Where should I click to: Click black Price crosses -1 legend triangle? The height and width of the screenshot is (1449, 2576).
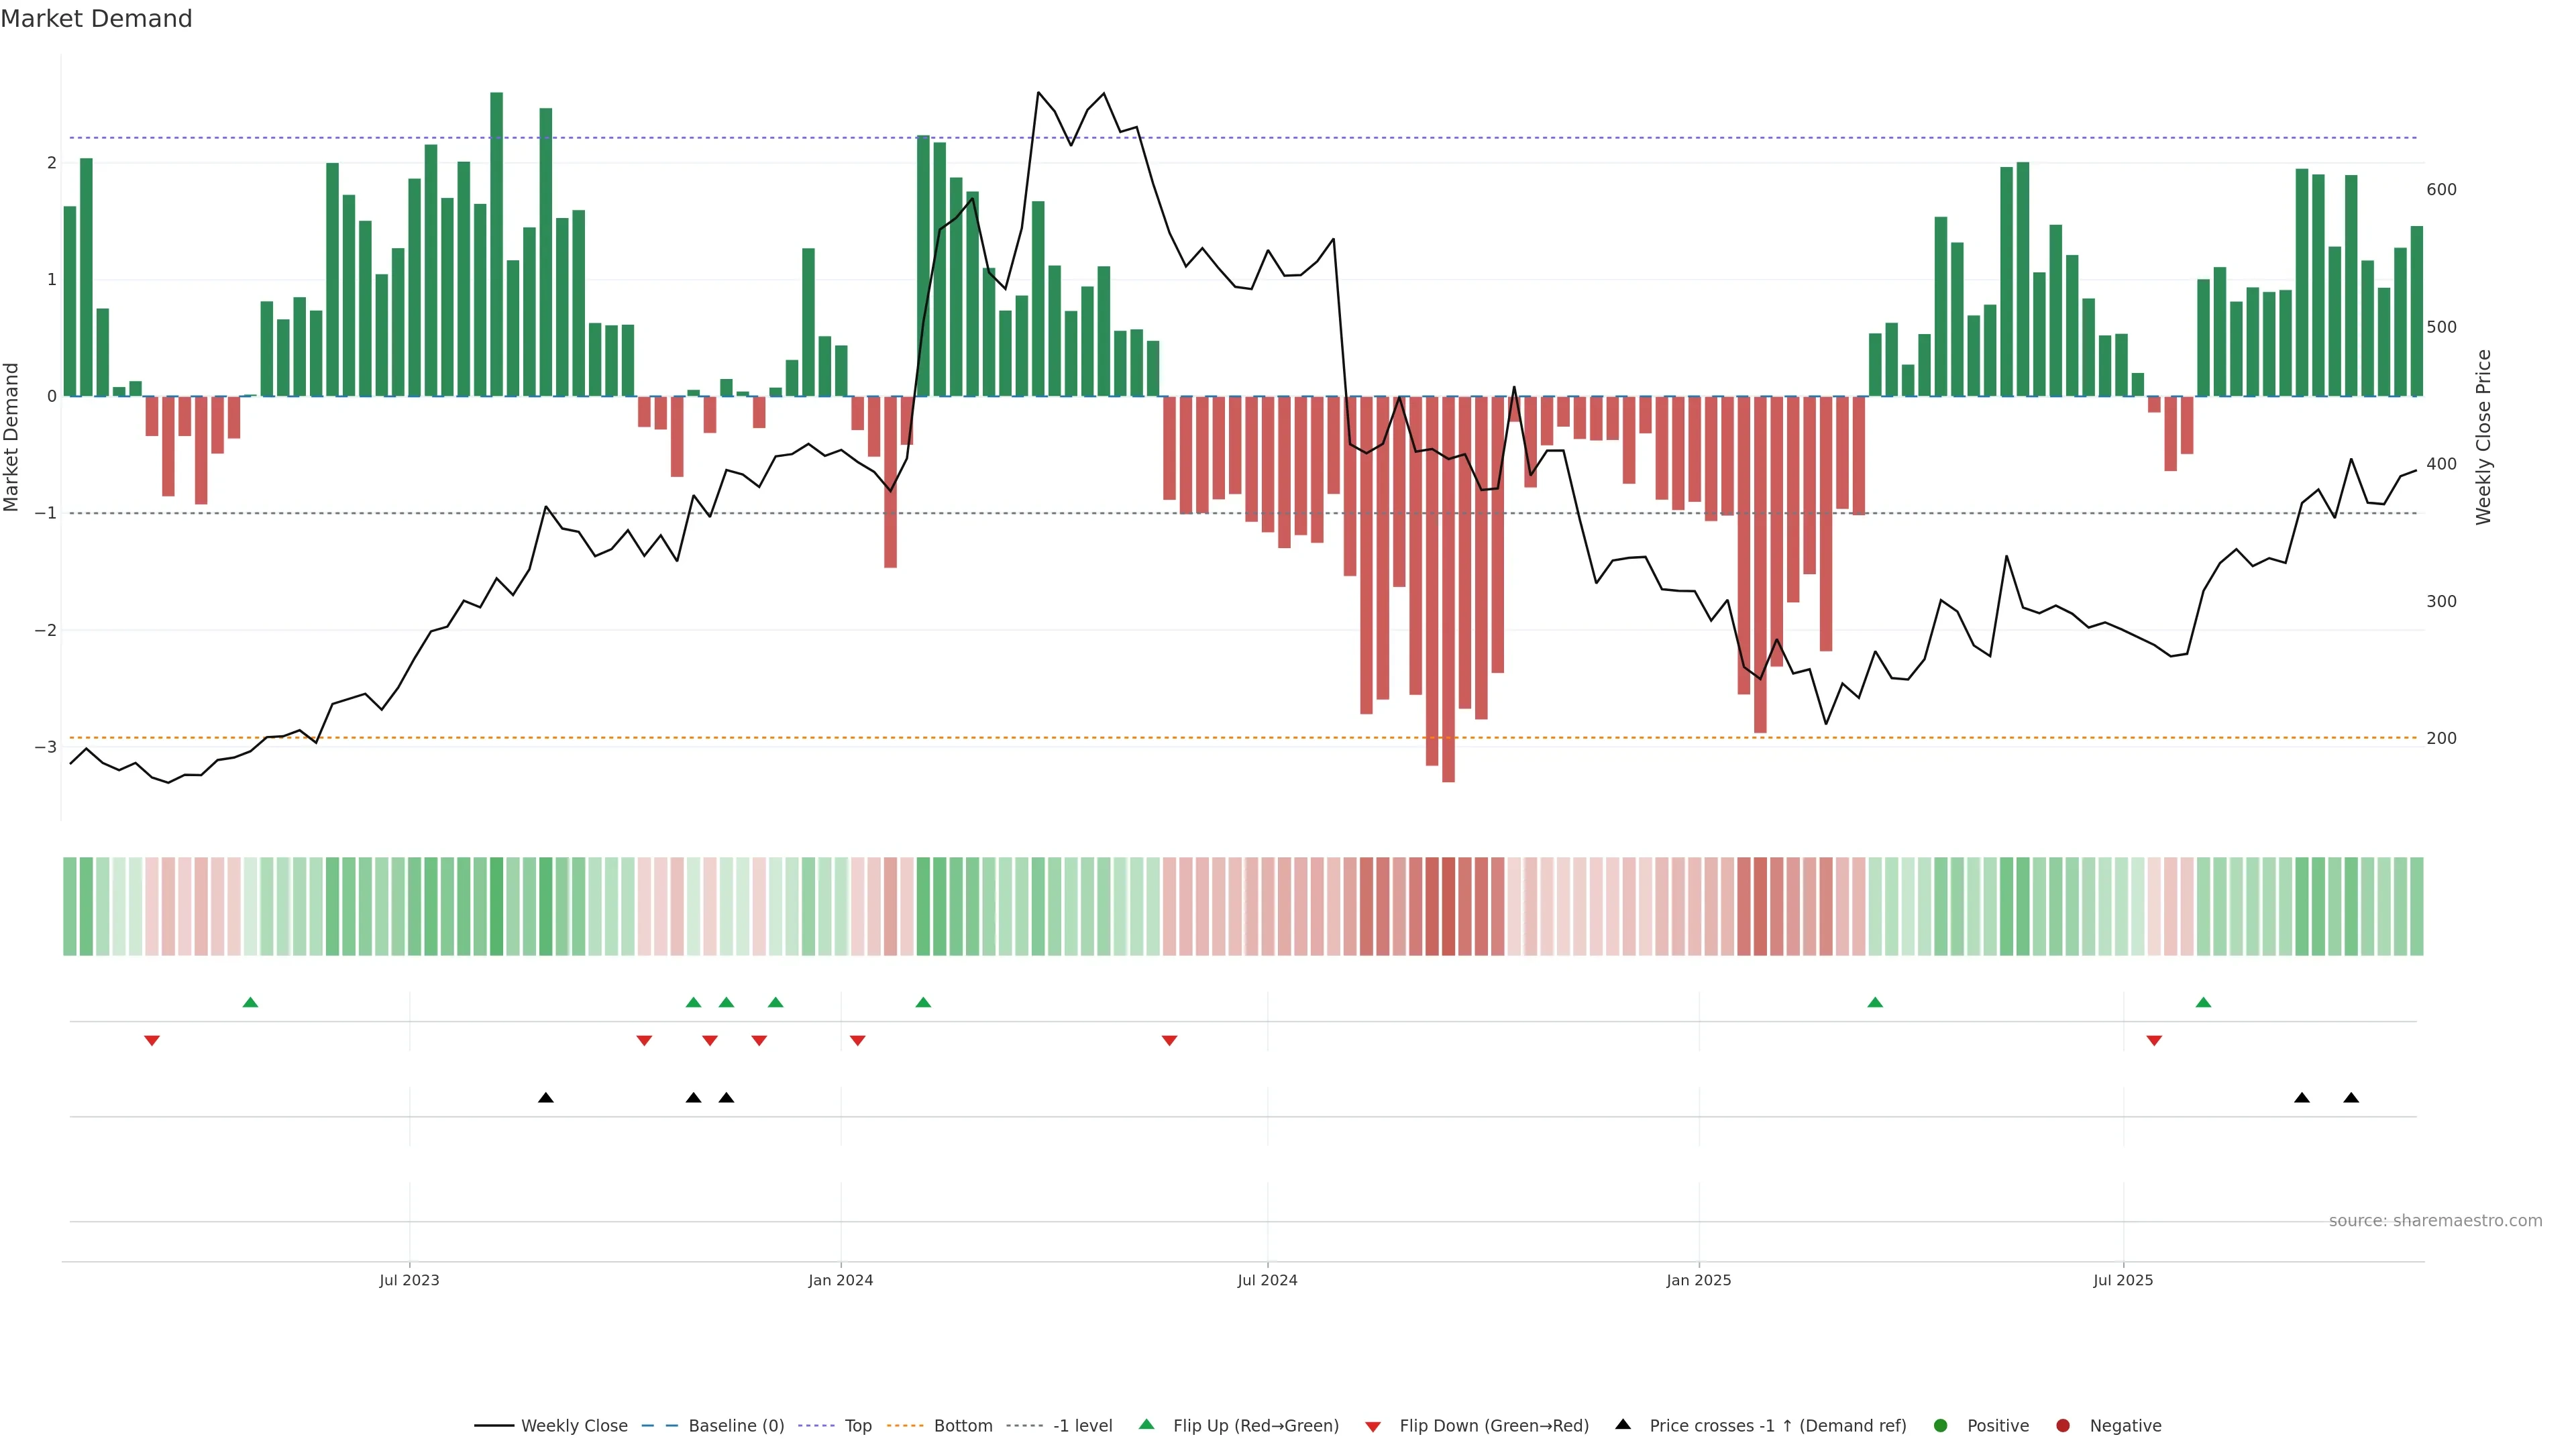1623,1425
